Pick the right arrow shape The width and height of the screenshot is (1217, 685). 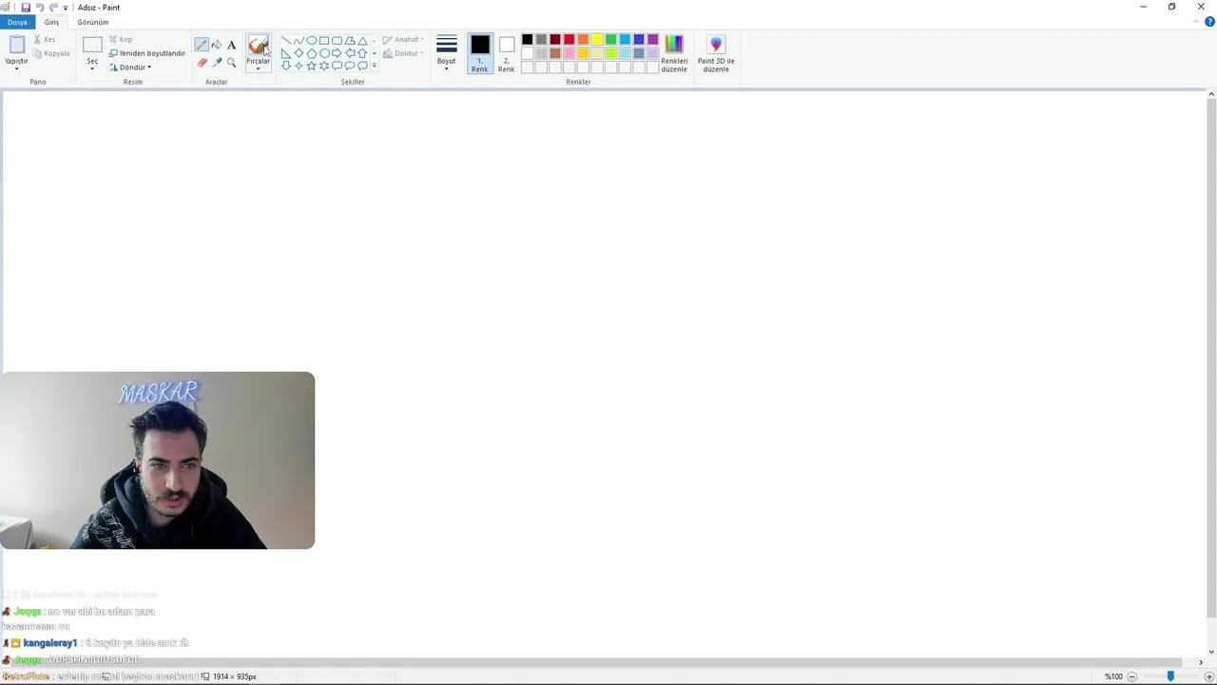[337, 53]
